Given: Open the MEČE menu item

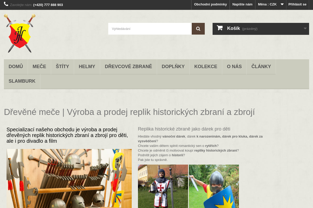Looking at the screenshot, I should [x=39, y=67].
